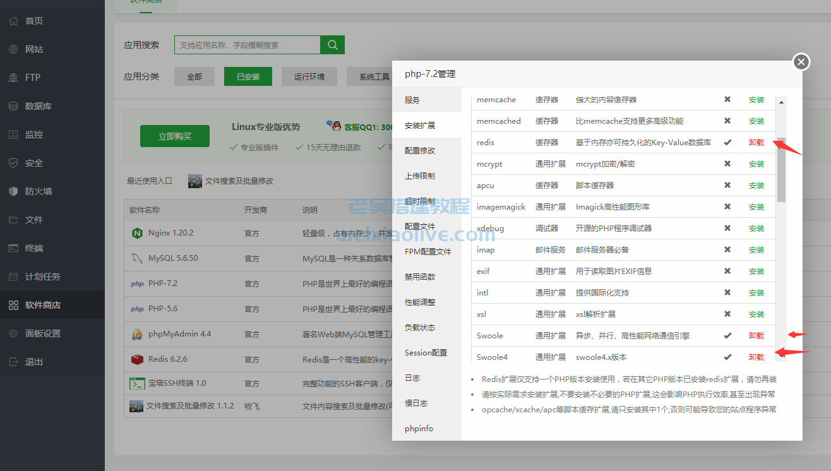Filter apps by 系统工具 category
Viewport: 831px width, 471px height.
[374, 76]
